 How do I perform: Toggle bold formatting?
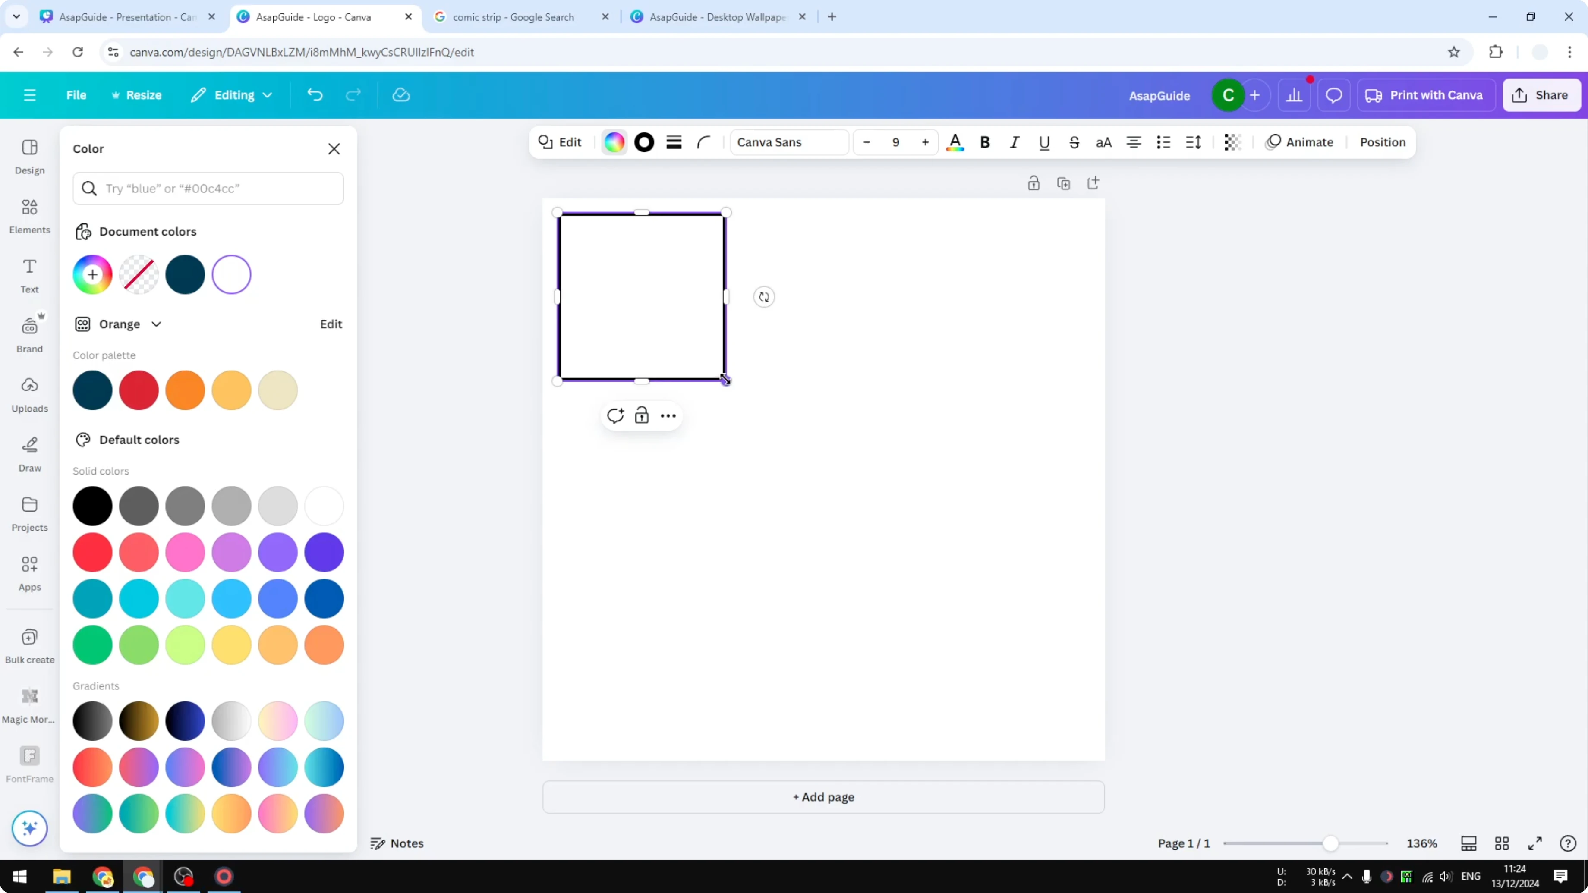(984, 142)
